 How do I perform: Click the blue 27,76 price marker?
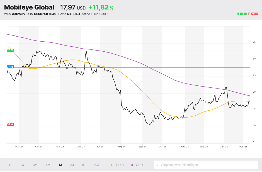click(x=10, y=67)
